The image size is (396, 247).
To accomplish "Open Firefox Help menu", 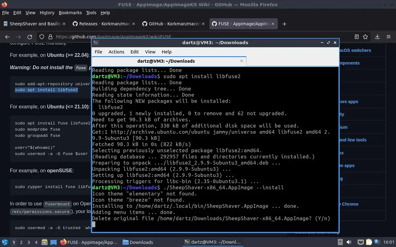I will 105,13.
